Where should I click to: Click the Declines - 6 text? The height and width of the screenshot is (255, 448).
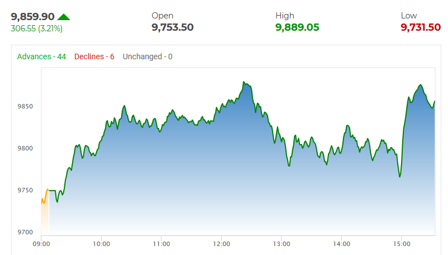pos(94,56)
